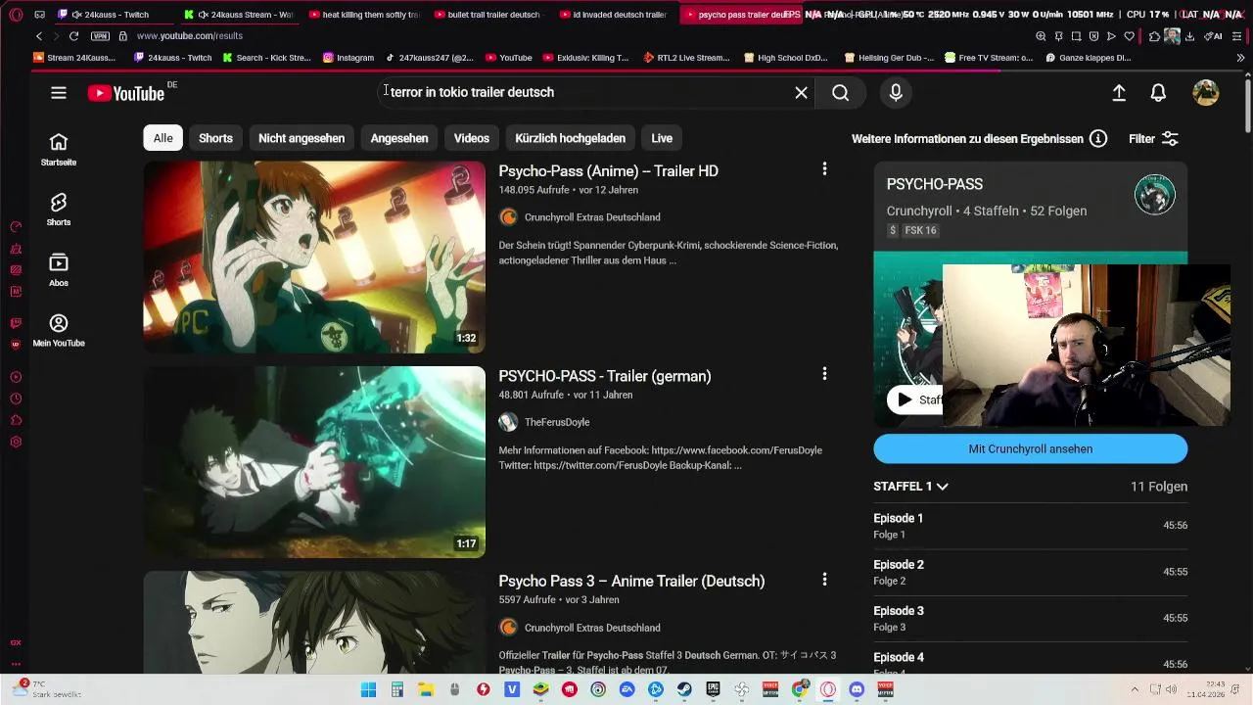Open the YouTube hamburger guide menu
Screen dimensions: 1253x705
[x=59, y=92]
